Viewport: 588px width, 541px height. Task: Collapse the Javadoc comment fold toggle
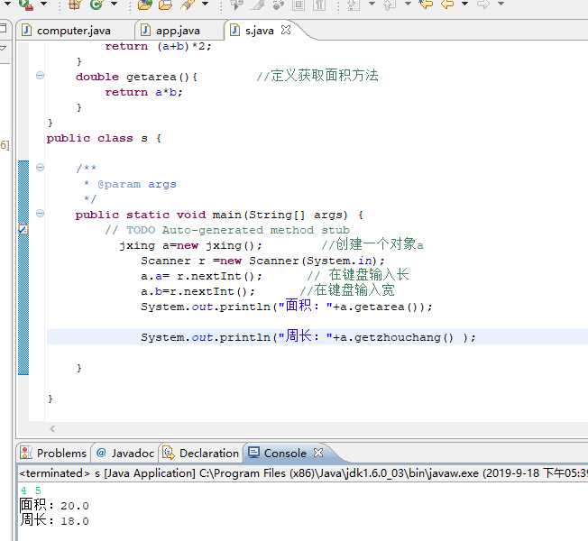pos(40,168)
